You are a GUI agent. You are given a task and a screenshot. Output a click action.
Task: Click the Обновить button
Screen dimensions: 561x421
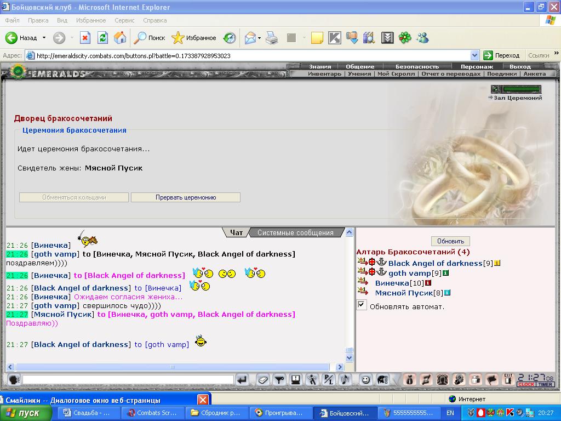pyautogui.click(x=450, y=241)
